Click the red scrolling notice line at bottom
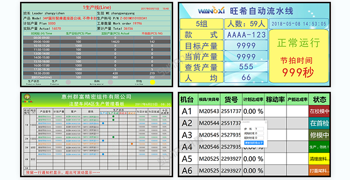Image resolution: width=350 pixels, height=180 pixels. point(63,173)
